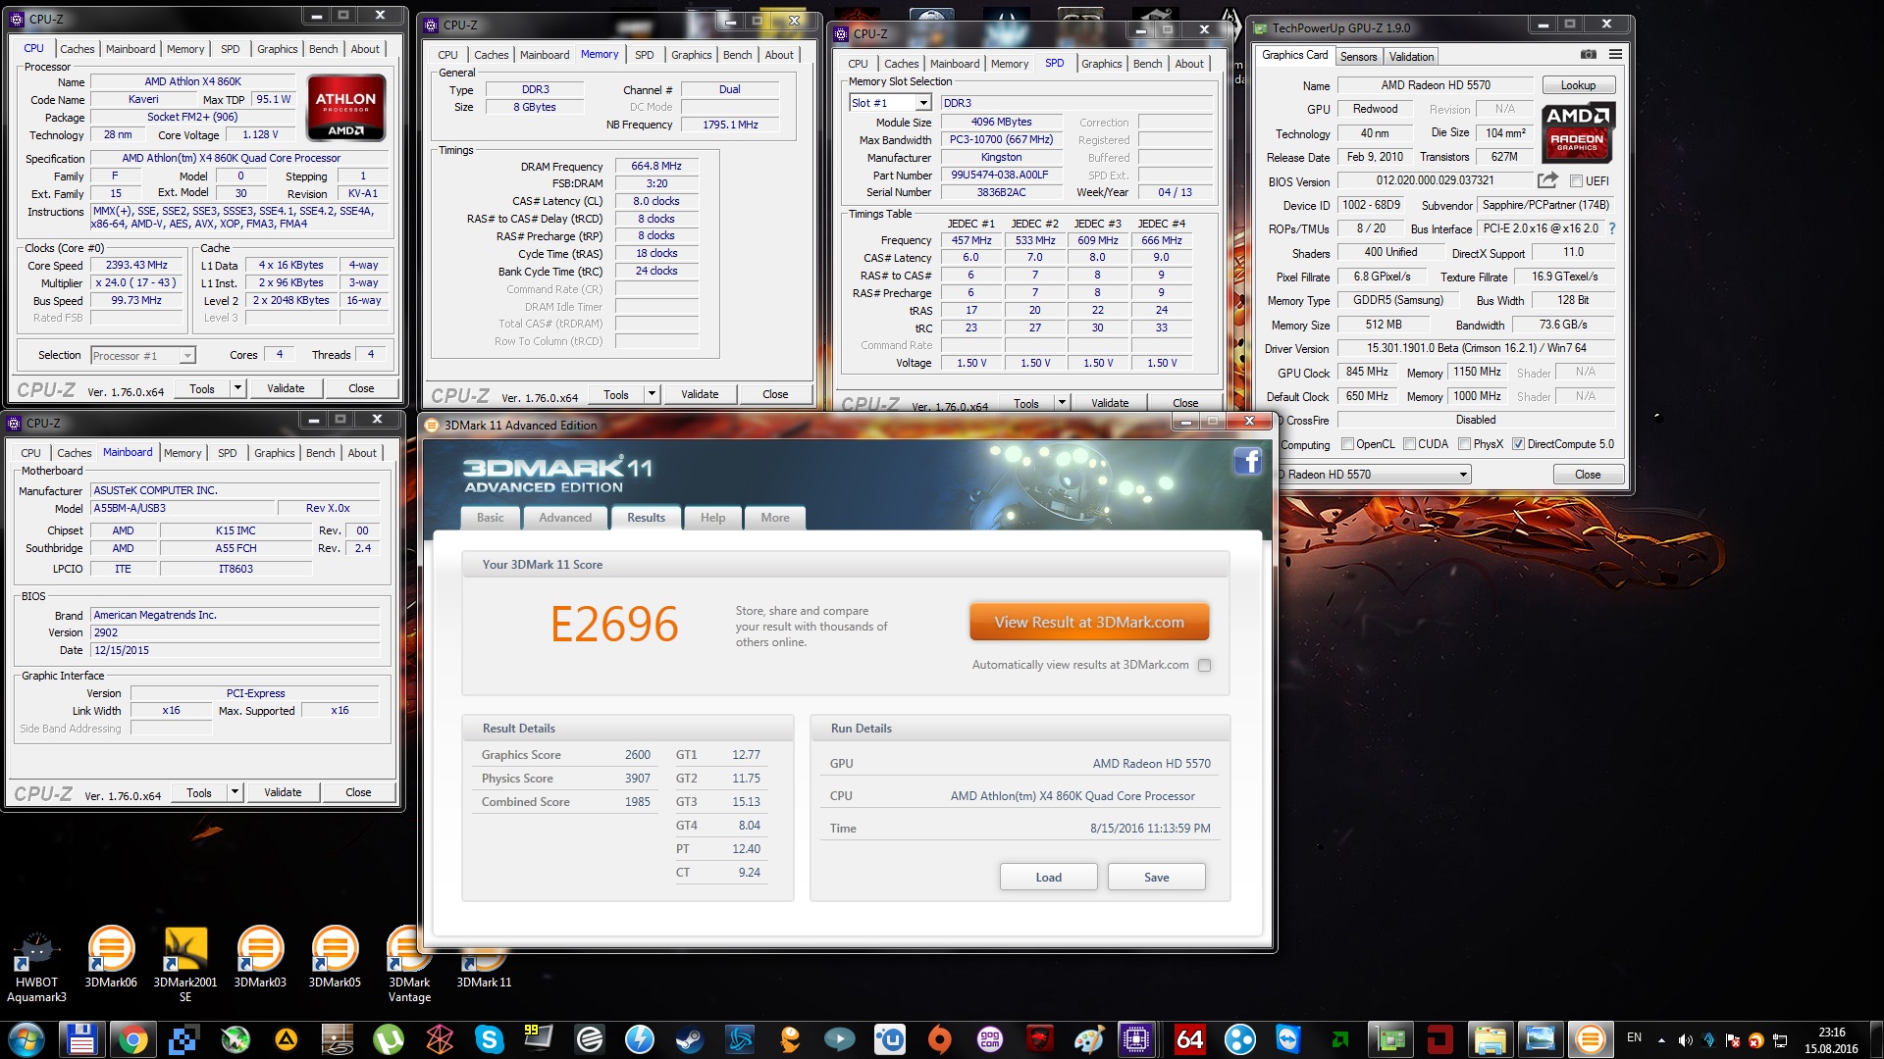Enable automatically view results at 3DMark.com
The image size is (1884, 1059).
point(1204,665)
